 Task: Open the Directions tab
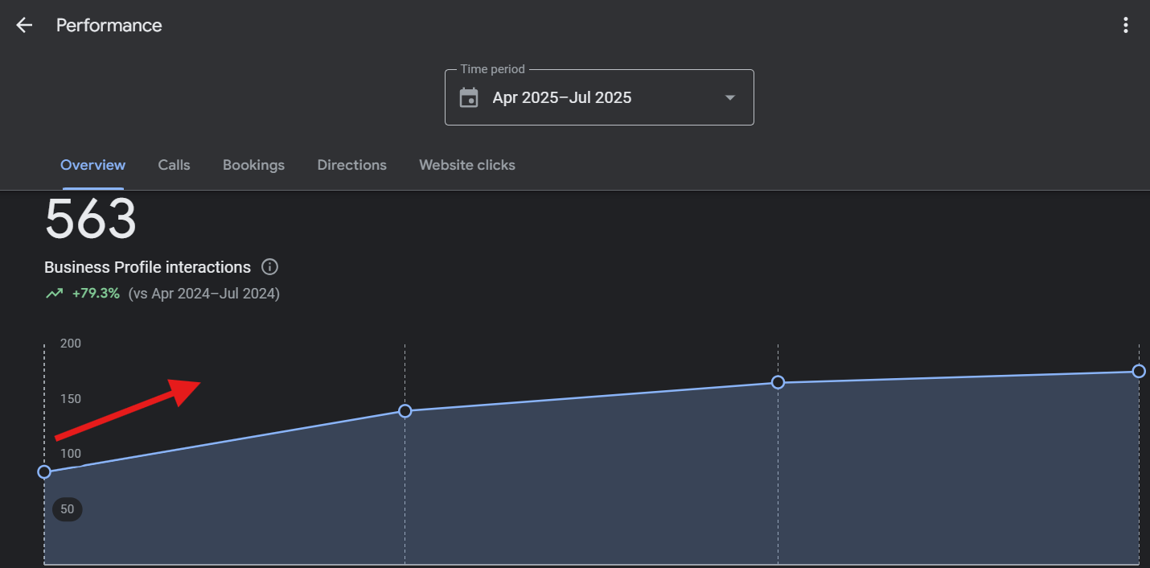(351, 165)
